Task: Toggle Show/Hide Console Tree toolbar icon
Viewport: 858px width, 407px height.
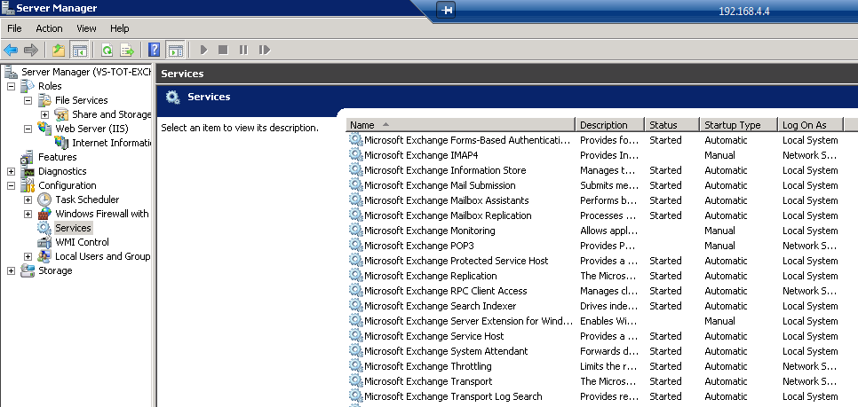Action: [79, 51]
